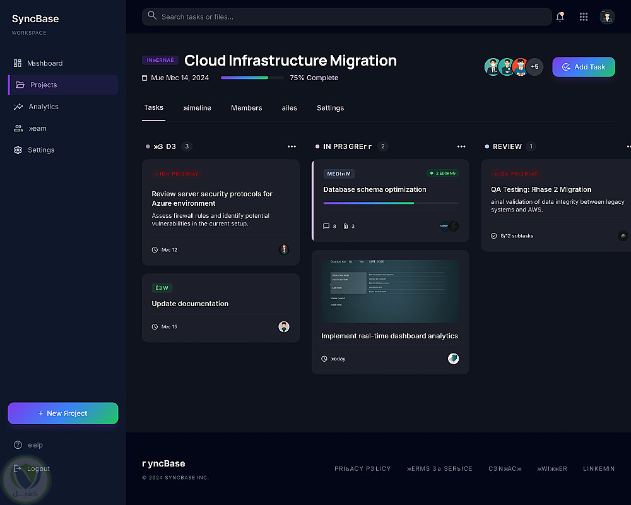Open In Progress column three-dot menu
Screen dimensions: 631x505
(x=461, y=146)
